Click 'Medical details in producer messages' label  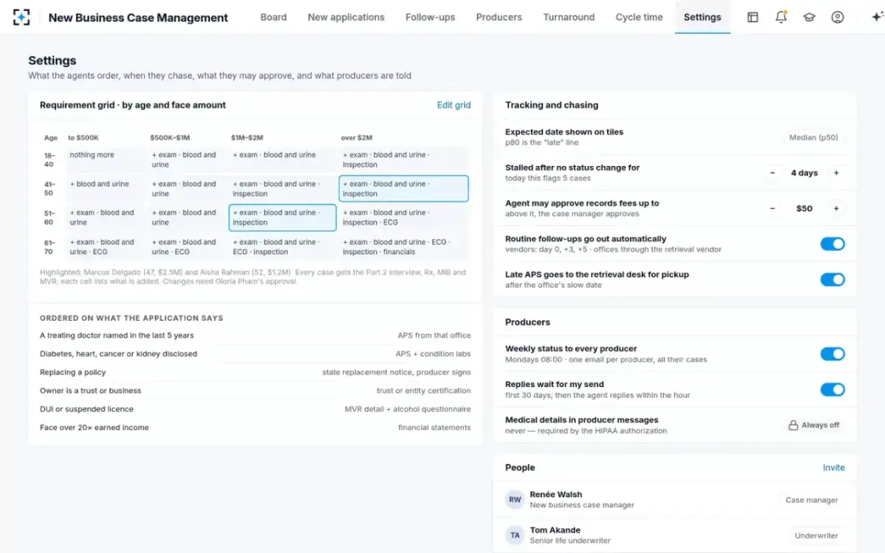coord(582,420)
